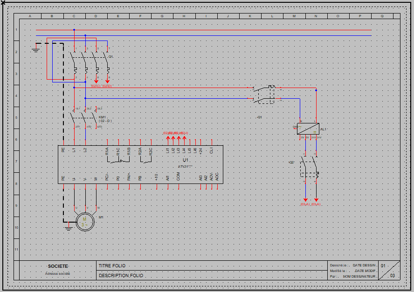Click row header 5 on the folio border

coord(16,118)
